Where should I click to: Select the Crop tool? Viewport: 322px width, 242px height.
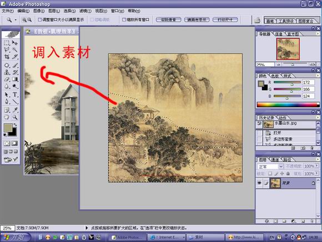click(x=7, y=57)
